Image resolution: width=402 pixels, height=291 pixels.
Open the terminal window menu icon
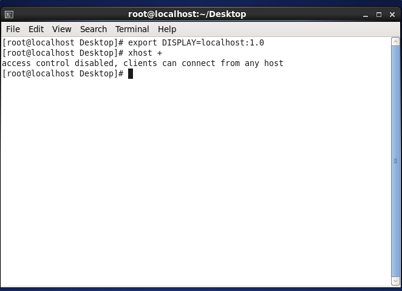[9, 14]
